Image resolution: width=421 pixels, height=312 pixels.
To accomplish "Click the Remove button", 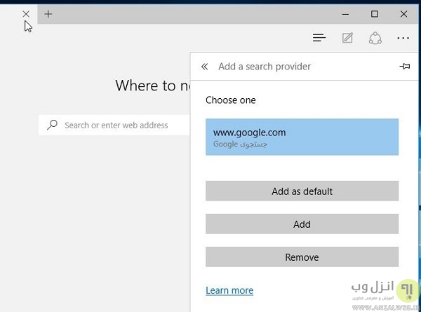I will [x=302, y=257].
